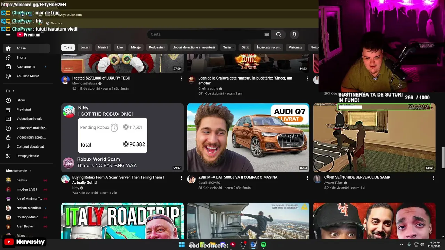Click Nifty channel avatar under Robux video
This screenshot has width=445, height=250.
click(65, 179)
